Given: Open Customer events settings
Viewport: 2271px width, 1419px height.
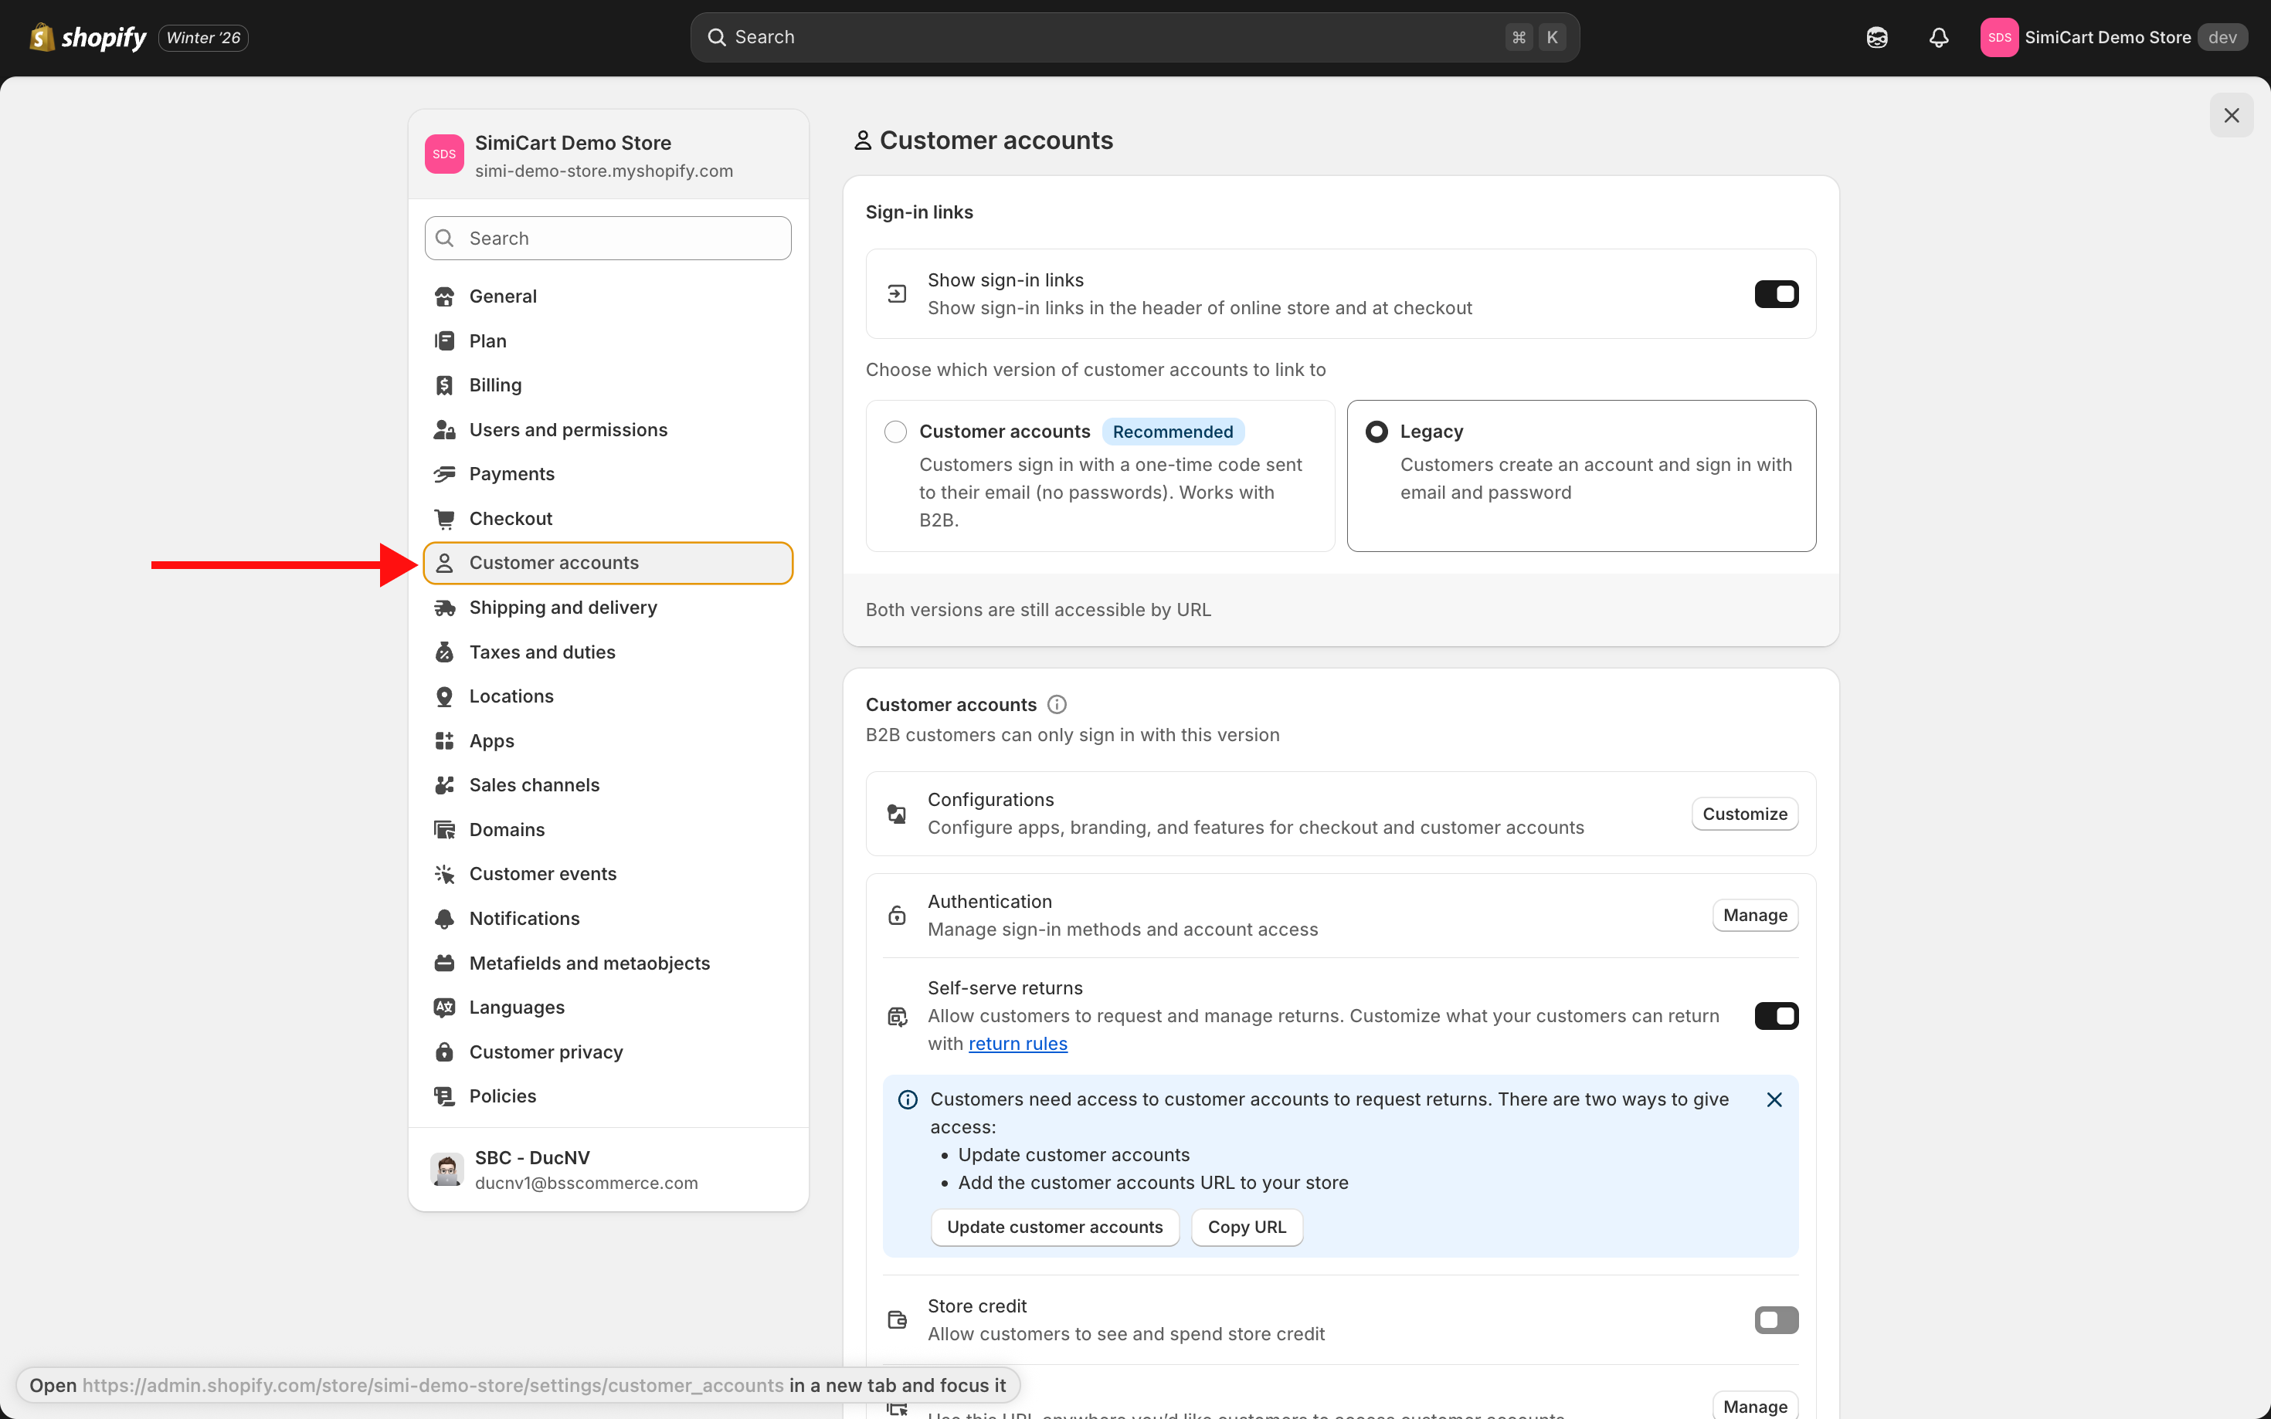Looking at the screenshot, I should coord(541,874).
